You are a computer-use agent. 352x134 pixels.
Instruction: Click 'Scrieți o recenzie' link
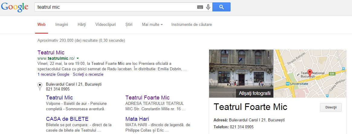tap(88, 75)
